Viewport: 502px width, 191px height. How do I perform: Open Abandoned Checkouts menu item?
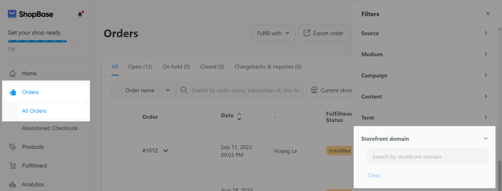[50, 128]
